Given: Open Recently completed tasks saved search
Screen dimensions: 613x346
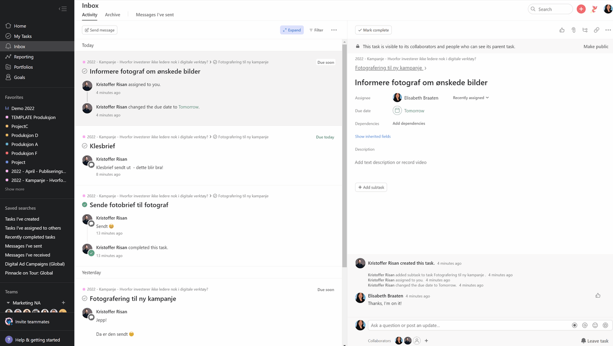Looking at the screenshot, I should pos(30,237).
